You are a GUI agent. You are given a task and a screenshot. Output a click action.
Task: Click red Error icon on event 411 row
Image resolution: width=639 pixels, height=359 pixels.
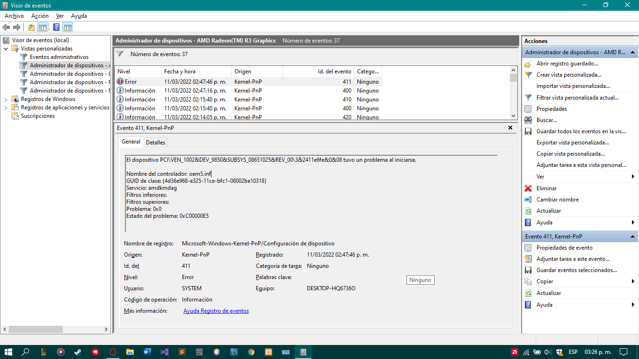click(120, 82)
